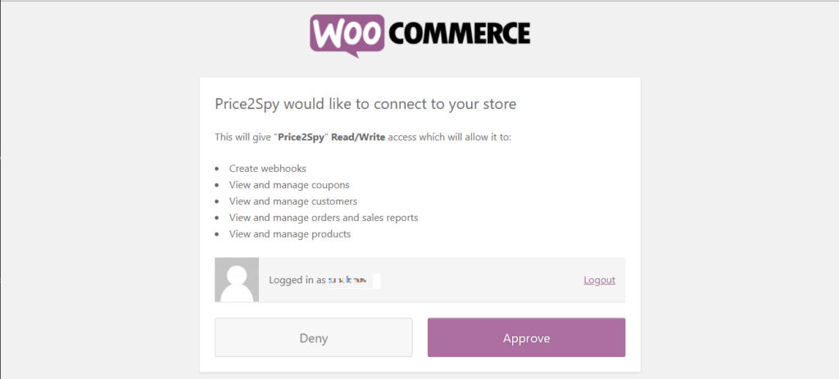The height and width of the screenshot is (379, 839).
Task: Click the 'Price2Spy would like to connect' heading
Action: point(365,104)
